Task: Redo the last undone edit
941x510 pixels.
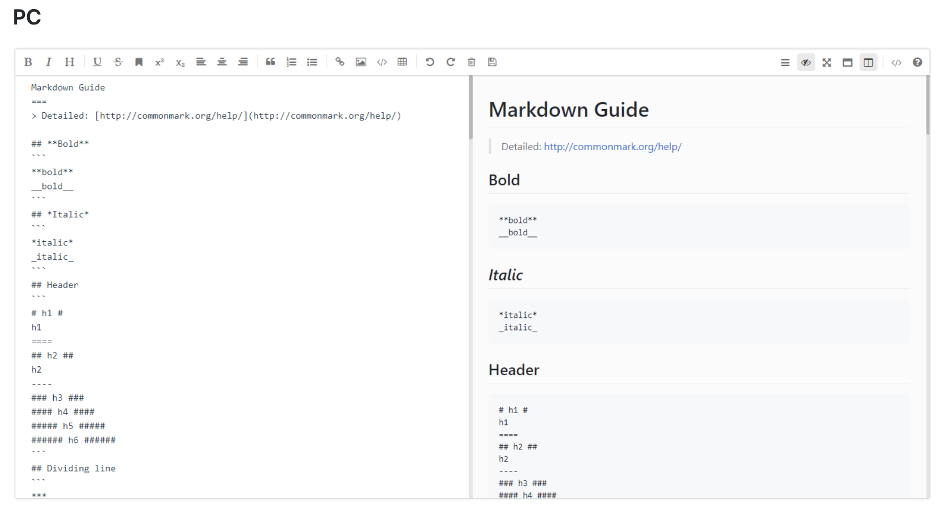Action: point(451,62)
